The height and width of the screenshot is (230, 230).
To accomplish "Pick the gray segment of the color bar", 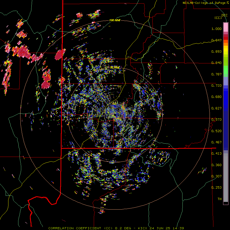I will click(226, 178).
